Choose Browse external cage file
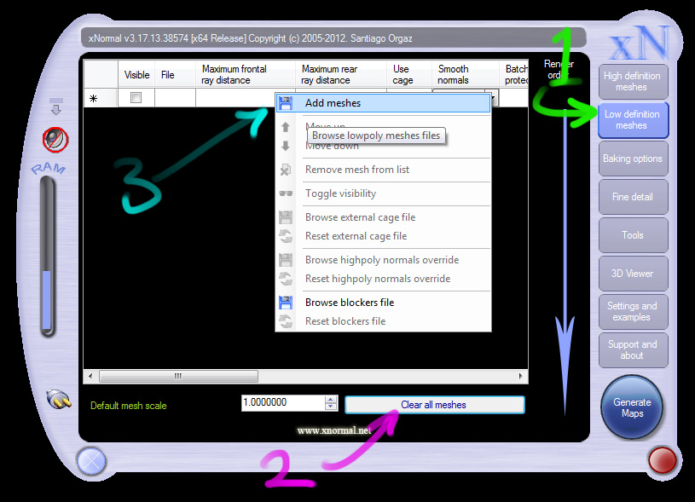The height and width of the screenshot is (502, 695). [x=383, y=217]
